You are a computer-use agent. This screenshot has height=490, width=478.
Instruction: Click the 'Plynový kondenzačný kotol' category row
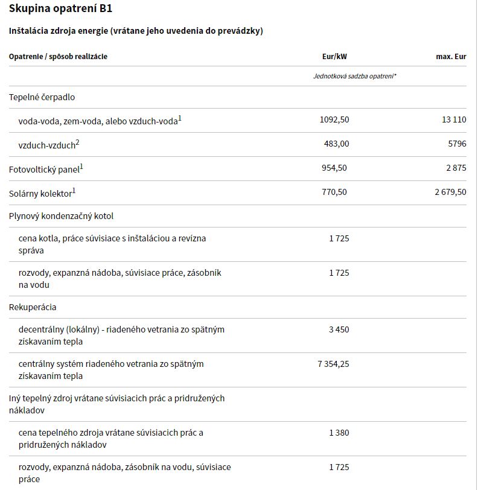238,216
